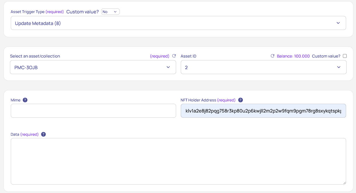Viewport: 356px width, 193px height.
Task: Enable the Asset ID Custom value checkbox
Action: point(345,56)
